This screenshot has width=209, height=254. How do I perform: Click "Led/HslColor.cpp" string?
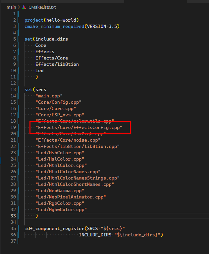[60, 159]
